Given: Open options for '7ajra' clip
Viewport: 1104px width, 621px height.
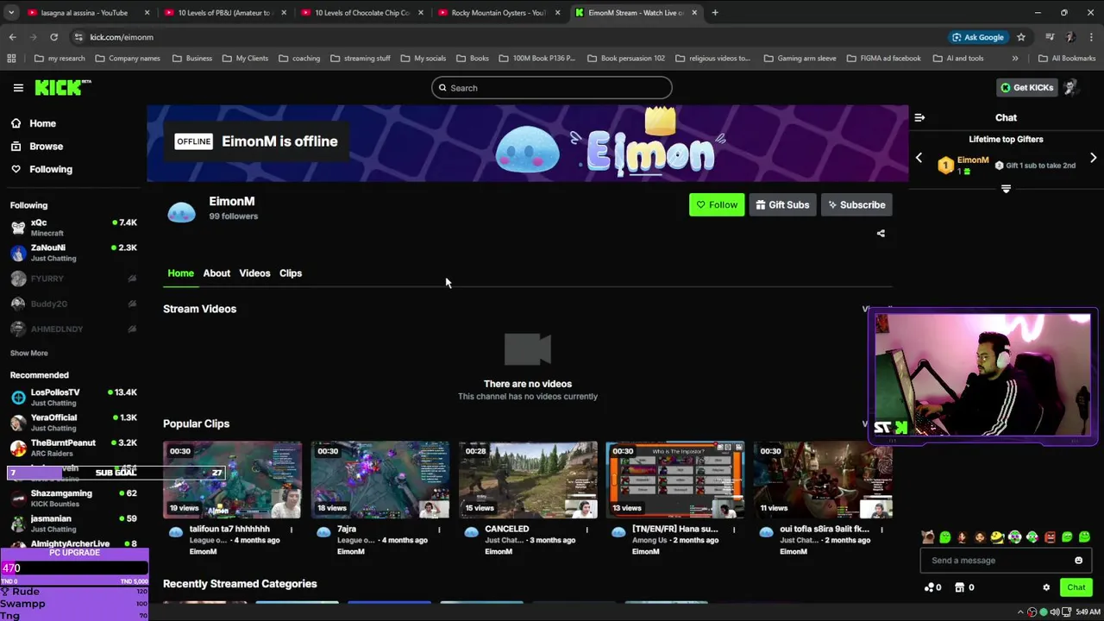Looking at the screenshot, I should click(x=439, y=530).
